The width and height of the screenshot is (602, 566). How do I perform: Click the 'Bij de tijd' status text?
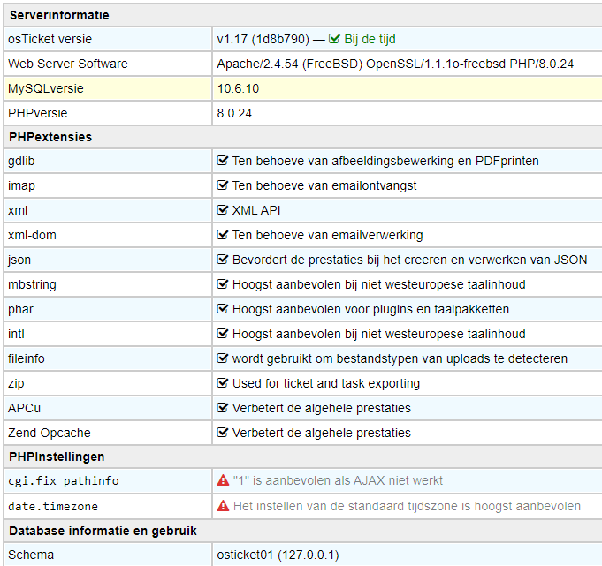point(370,39)
